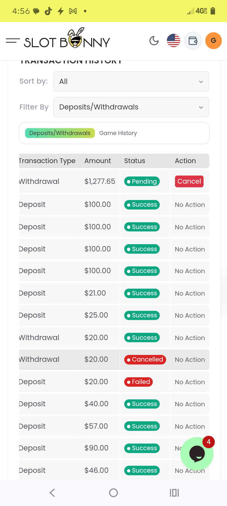Click the red Failed status badge
Screen dimensions: 227x506
click(138, 382)
